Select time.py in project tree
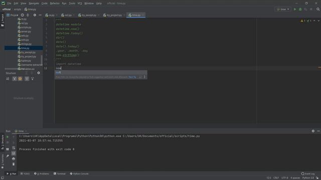This screenshot has width=321, height=180. (24, 48)
